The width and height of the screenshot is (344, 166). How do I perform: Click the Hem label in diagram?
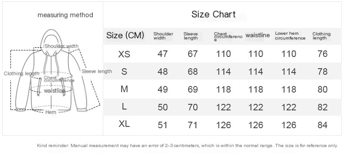point(51,113)
